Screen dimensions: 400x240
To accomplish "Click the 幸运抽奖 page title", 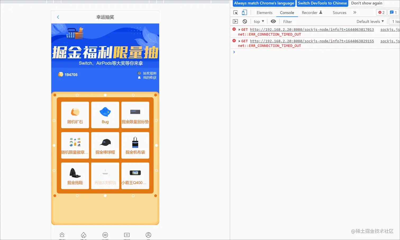I will tap(105, 17).
